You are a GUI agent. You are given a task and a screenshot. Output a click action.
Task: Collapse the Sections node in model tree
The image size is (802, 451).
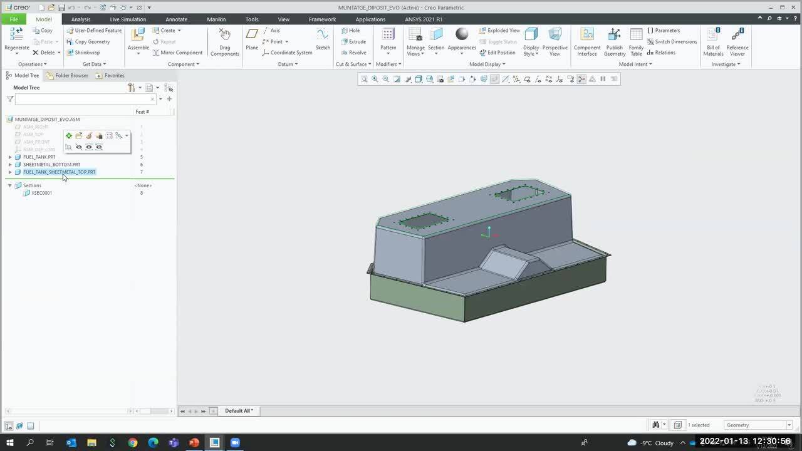(x=10, y=185)
